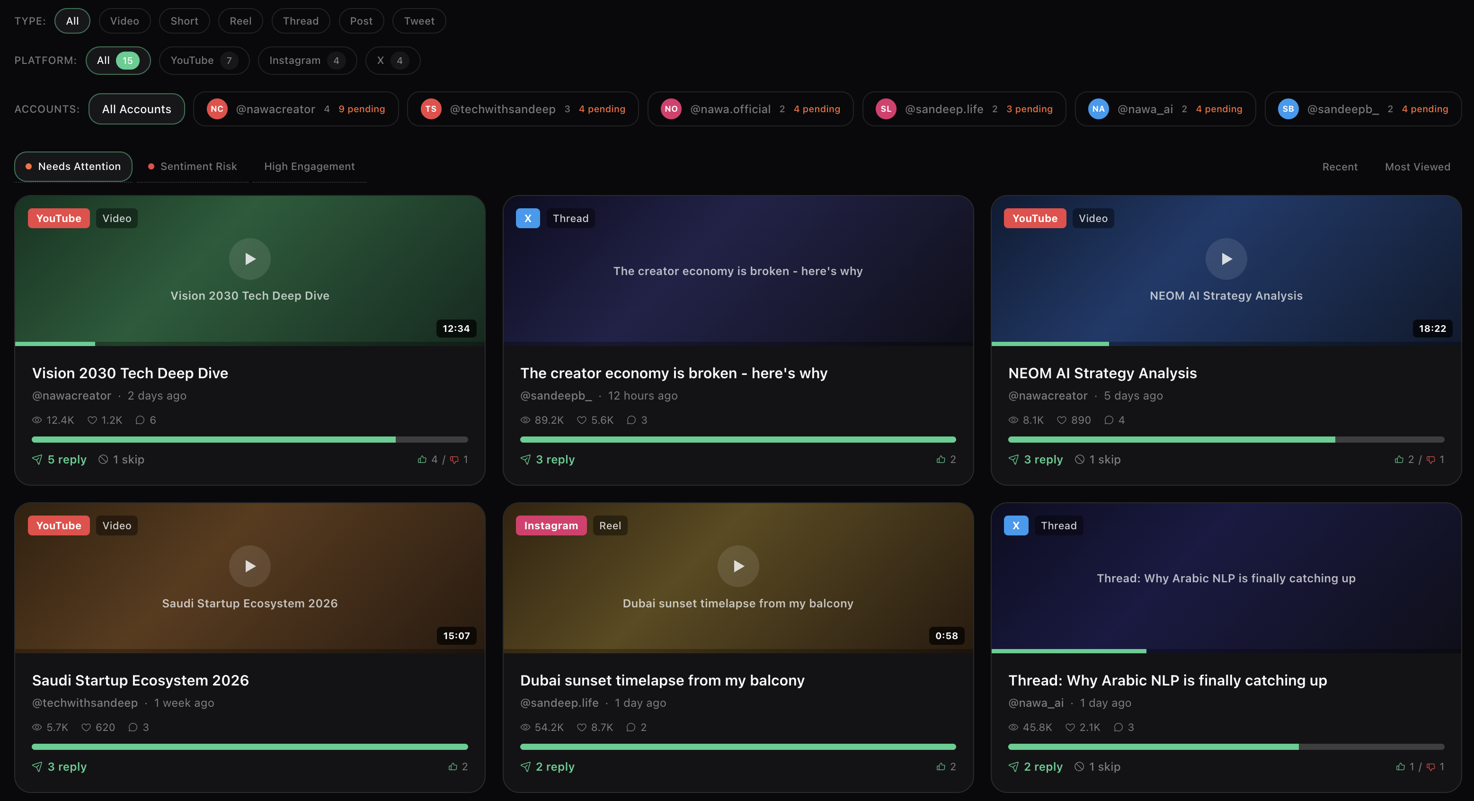Click the skip icon on Vision 2030 card

103,459
